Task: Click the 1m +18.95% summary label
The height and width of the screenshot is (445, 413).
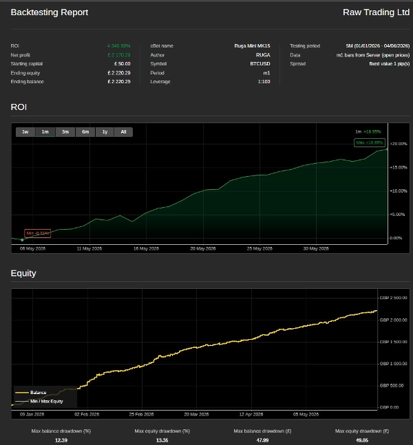Action: [368, 131]
